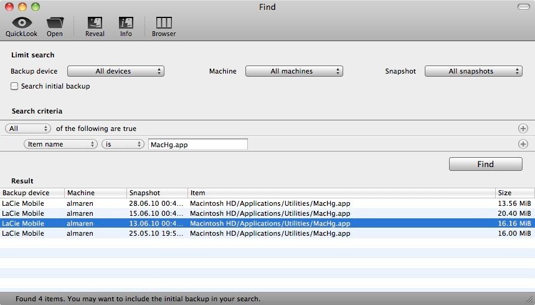Sort results by the Snapshot column header
This screenshot has width=535, height=305.
click(157, 193)
